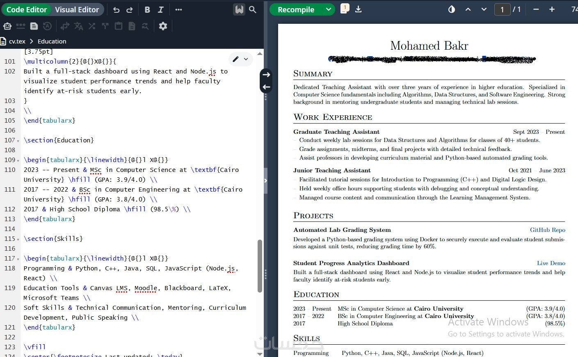The width and height of the screenshot is (578, 357).
Task: Fold the section at line 107
Action: pos(18,141)
